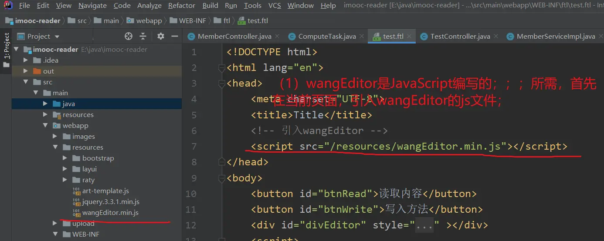This screenshot has height=241, width=604.
Task: Expand the bootstrap folder
Action: pyautogui.click(x=65, y=158)
